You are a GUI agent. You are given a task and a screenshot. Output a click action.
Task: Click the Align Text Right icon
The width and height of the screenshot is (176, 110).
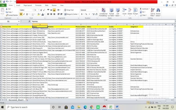54,14
